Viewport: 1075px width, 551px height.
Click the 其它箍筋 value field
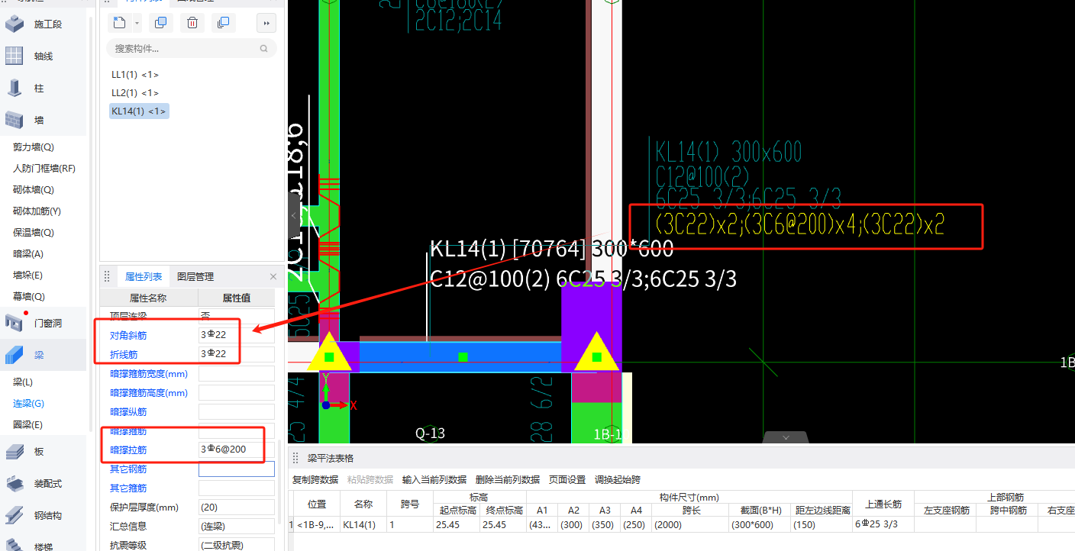237,488
